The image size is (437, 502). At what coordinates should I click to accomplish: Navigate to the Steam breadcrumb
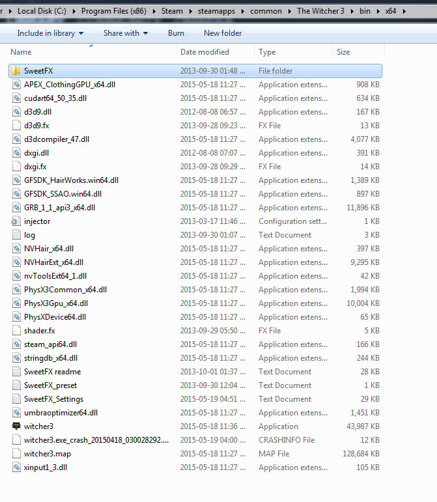tap(172, 11)
